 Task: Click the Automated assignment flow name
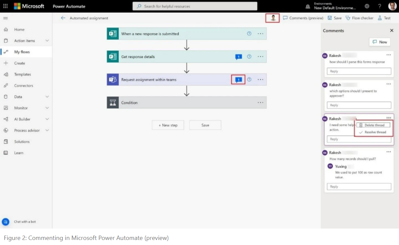point(89,18)
